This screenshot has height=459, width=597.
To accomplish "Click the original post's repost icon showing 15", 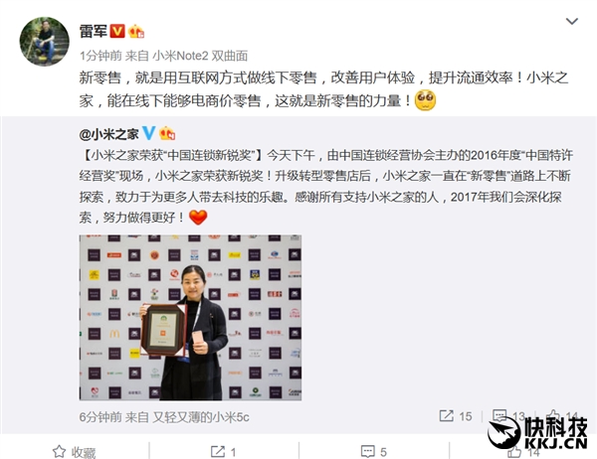I will click(456, 416).
